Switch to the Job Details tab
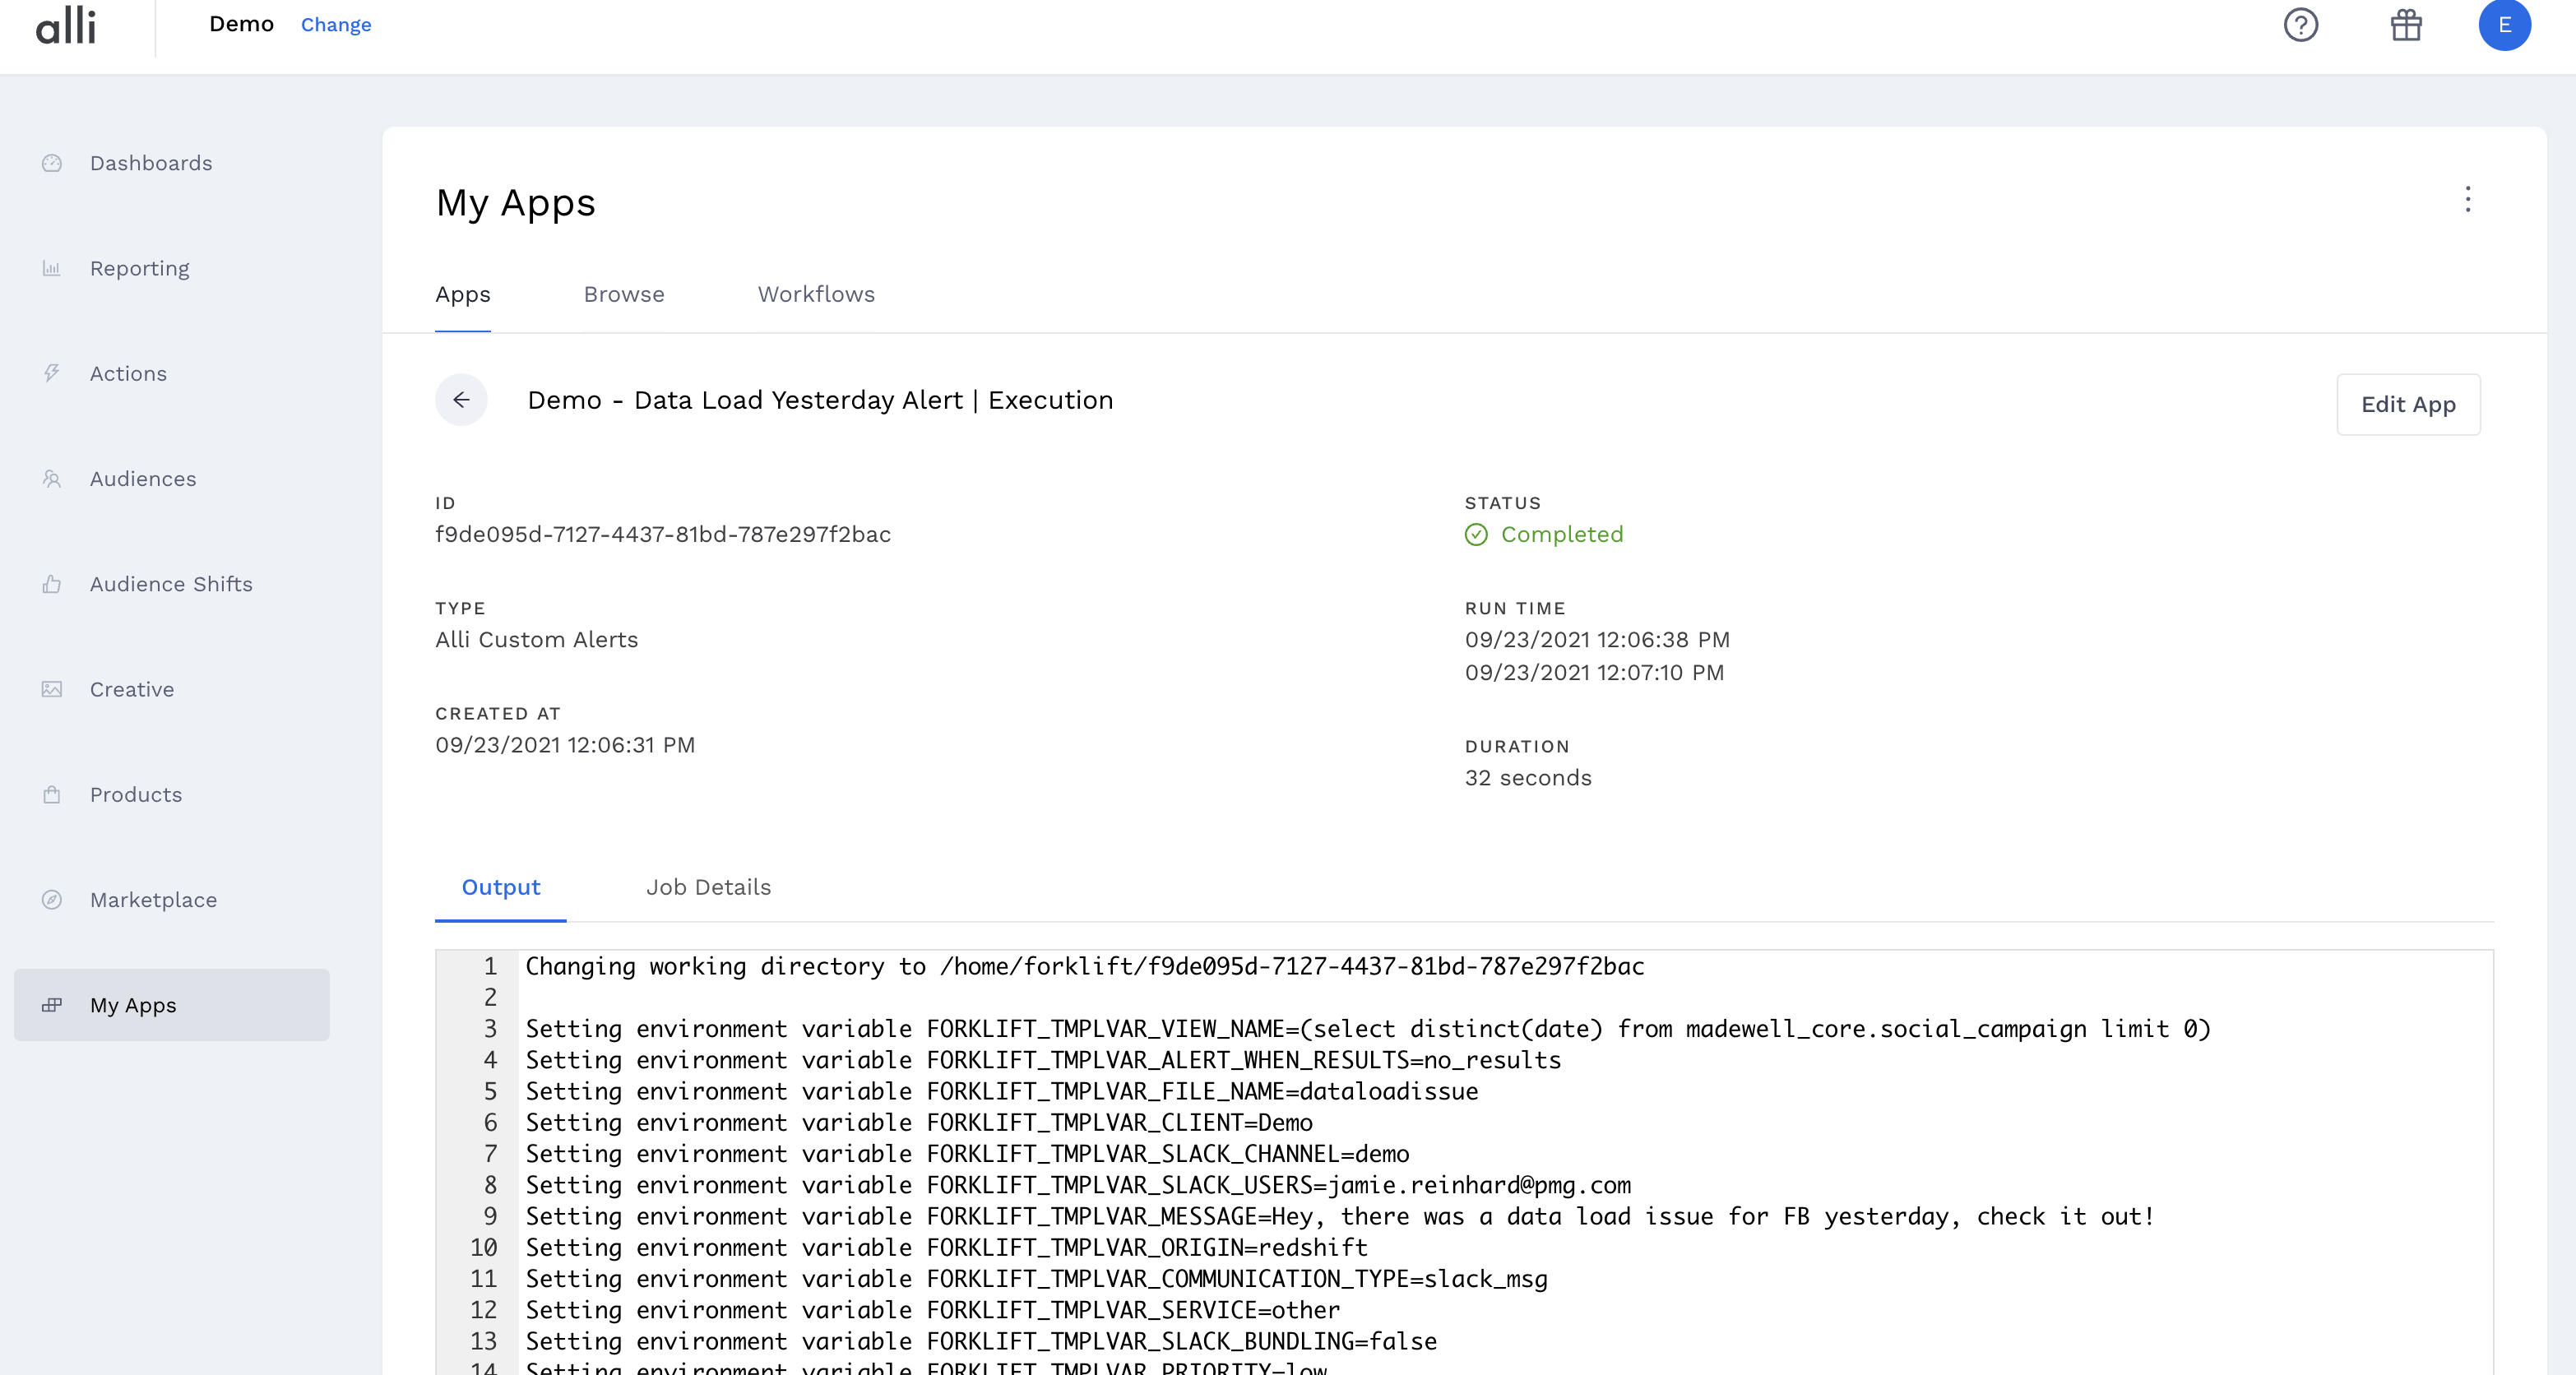 [708, 887]
